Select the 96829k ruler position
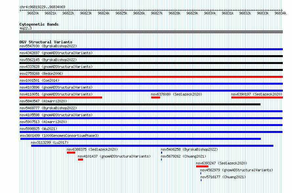This screenshot has height=193, width=292. point(192,13)
